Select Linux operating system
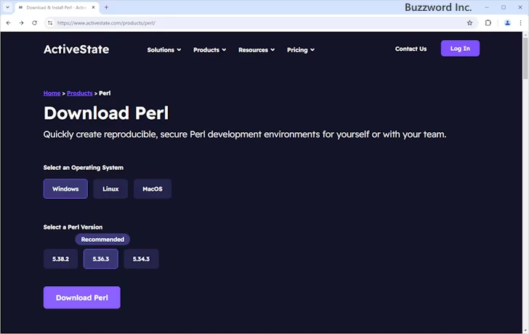The width and height of the screenshot is (529, 334). click(110, 189)
